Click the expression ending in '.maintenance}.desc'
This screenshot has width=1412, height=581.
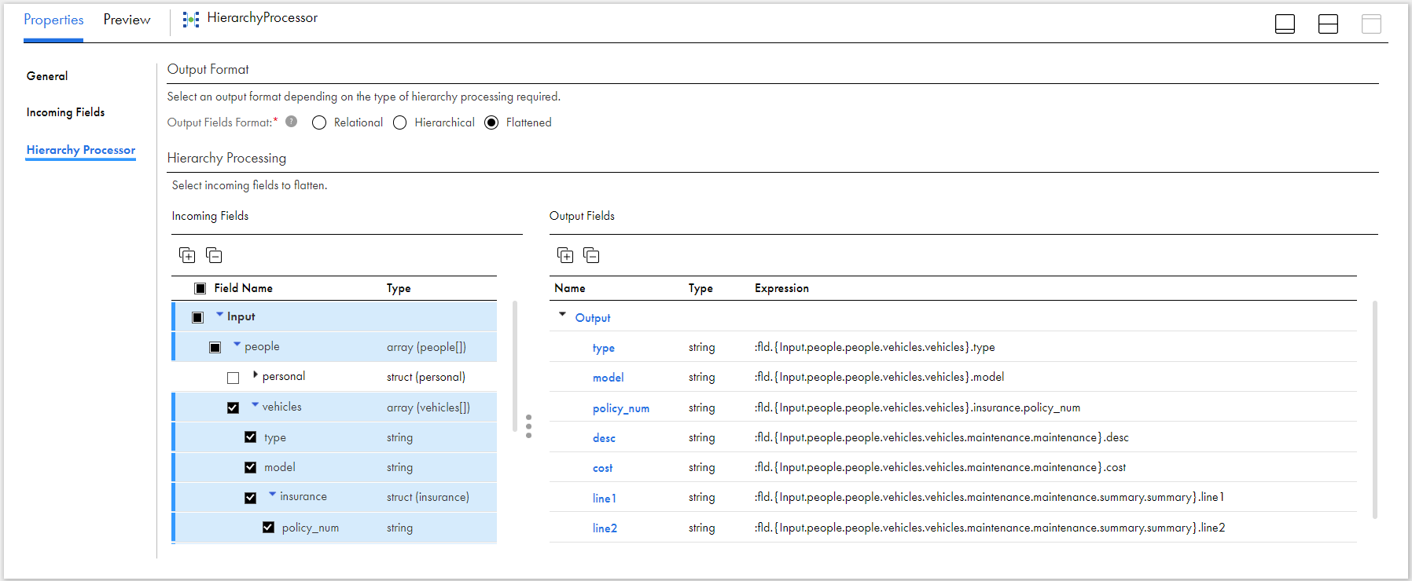[942, 437]
